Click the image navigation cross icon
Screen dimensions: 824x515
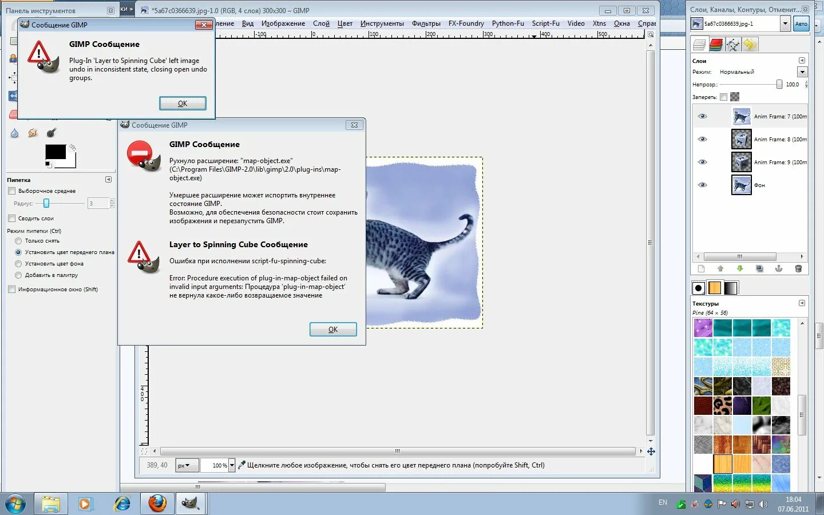click(x=651, y=451)
